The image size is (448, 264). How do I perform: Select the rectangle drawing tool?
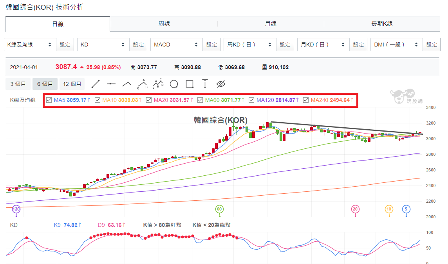[x=190, y=84]
